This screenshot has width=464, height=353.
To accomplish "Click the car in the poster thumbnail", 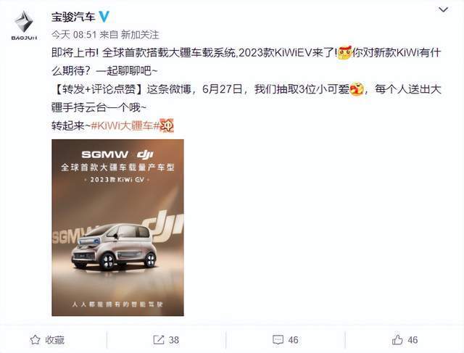I will 114,246.
